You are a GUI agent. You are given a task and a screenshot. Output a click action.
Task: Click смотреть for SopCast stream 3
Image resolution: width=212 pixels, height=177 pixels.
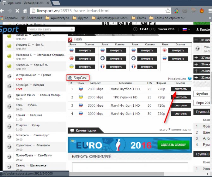pos(181,105)
